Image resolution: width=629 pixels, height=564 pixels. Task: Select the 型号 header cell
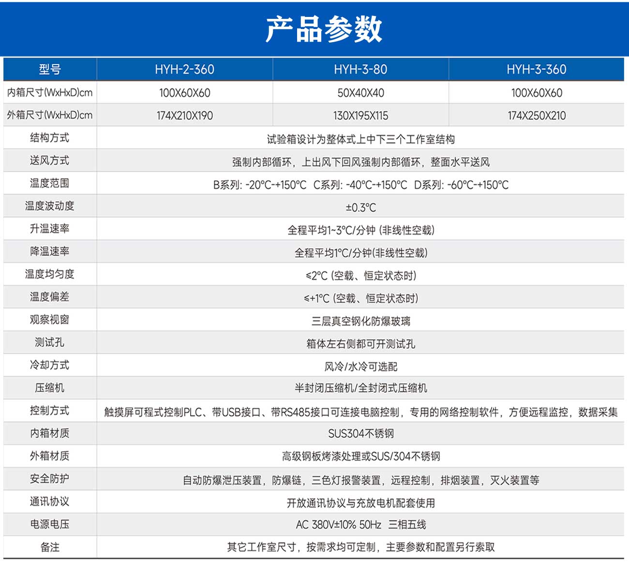[x=50, y=70]
